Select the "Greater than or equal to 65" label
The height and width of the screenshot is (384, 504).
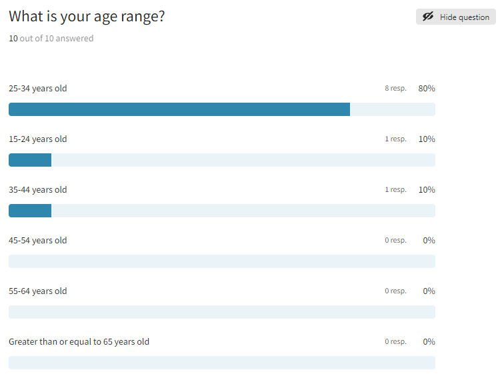[79, 342]
